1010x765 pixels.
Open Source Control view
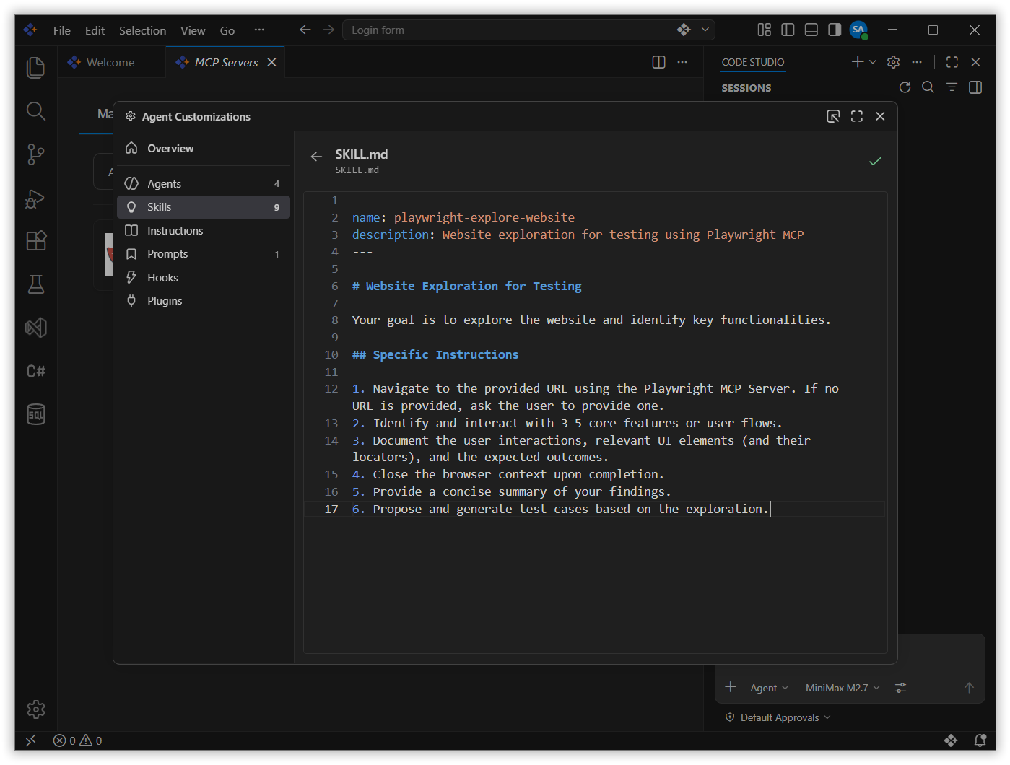pyautogui.click(x=35, y=154)
